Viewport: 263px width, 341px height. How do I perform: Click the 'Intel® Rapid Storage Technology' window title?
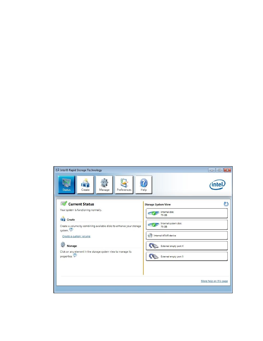(81, 170)
